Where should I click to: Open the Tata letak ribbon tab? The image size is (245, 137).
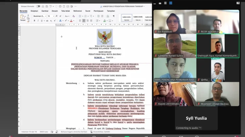click(65, 11)
